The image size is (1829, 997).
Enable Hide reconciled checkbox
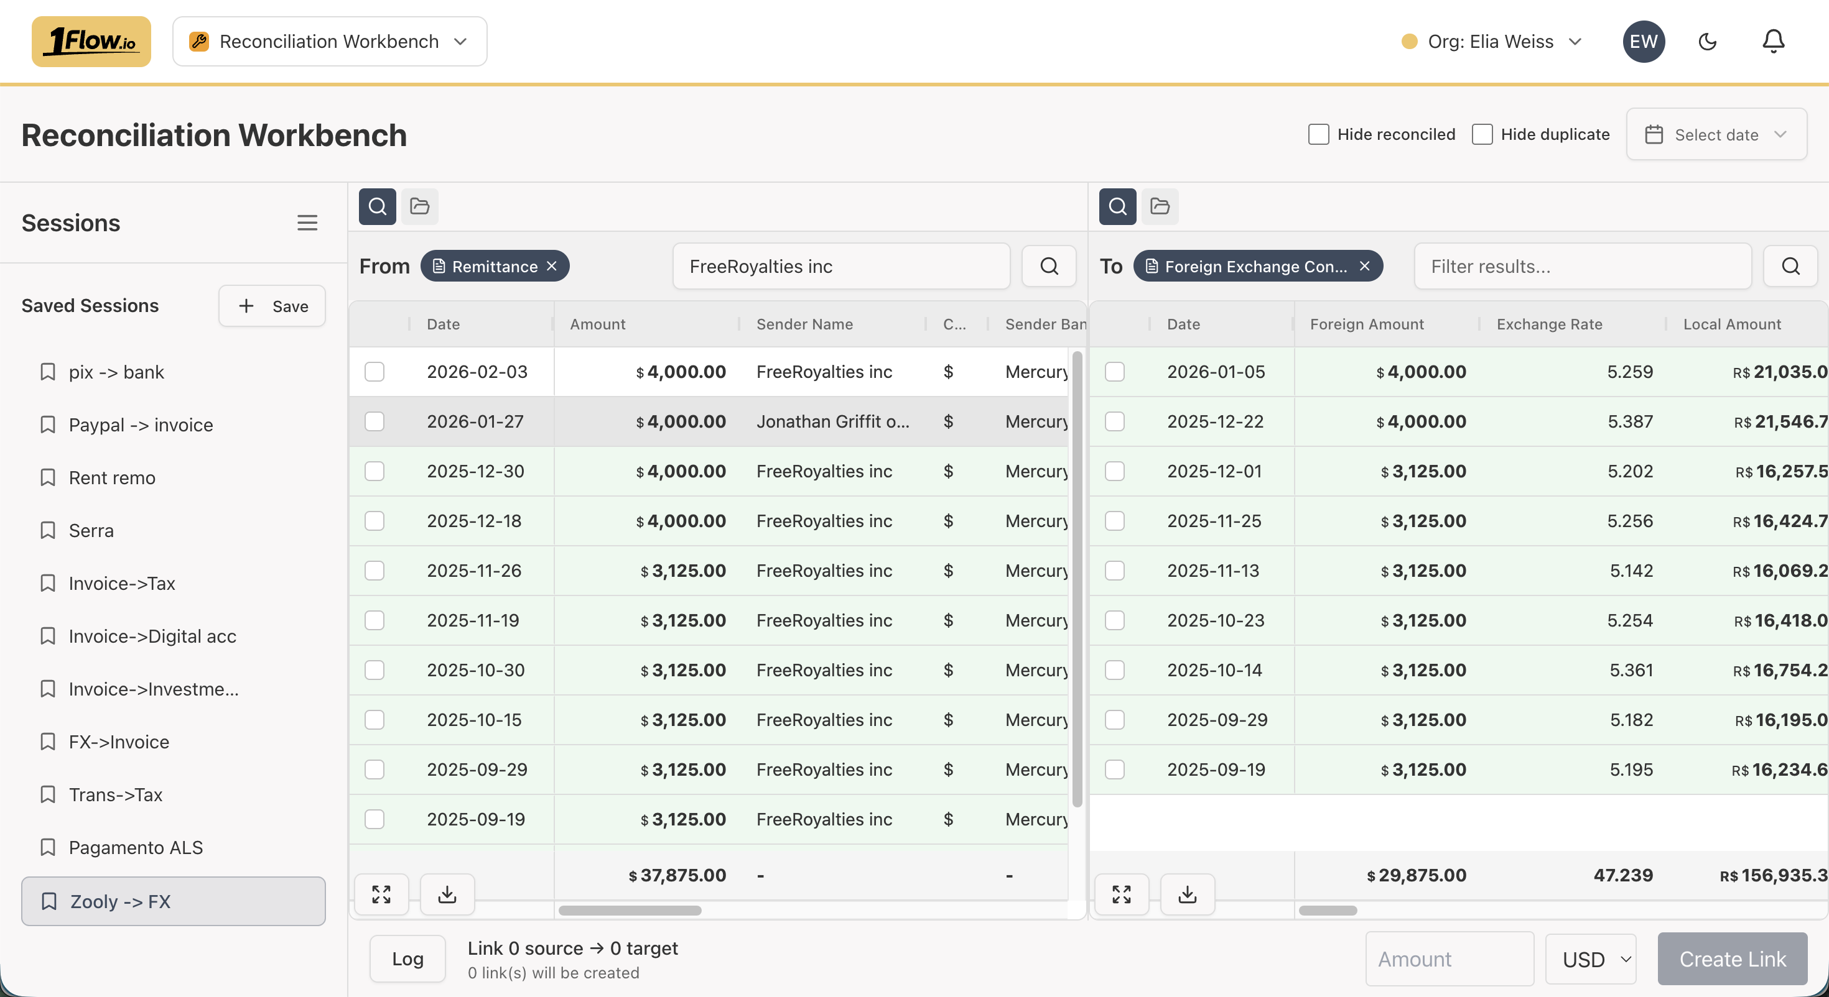point(1318,134)
